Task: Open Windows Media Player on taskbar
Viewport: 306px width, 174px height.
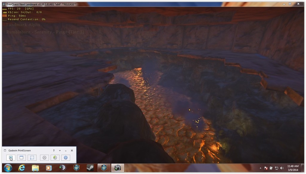Action: coord(49,168)
